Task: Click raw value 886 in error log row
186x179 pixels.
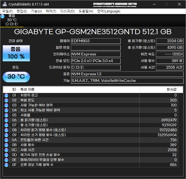Action: (173, 165)
